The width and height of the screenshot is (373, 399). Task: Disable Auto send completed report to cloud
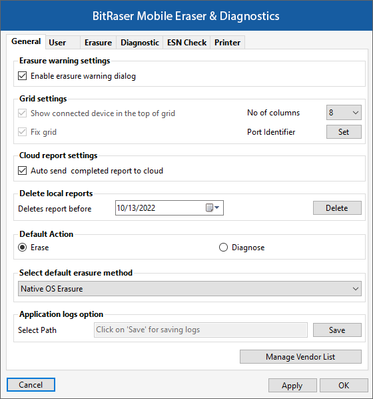tap(23, 171)
